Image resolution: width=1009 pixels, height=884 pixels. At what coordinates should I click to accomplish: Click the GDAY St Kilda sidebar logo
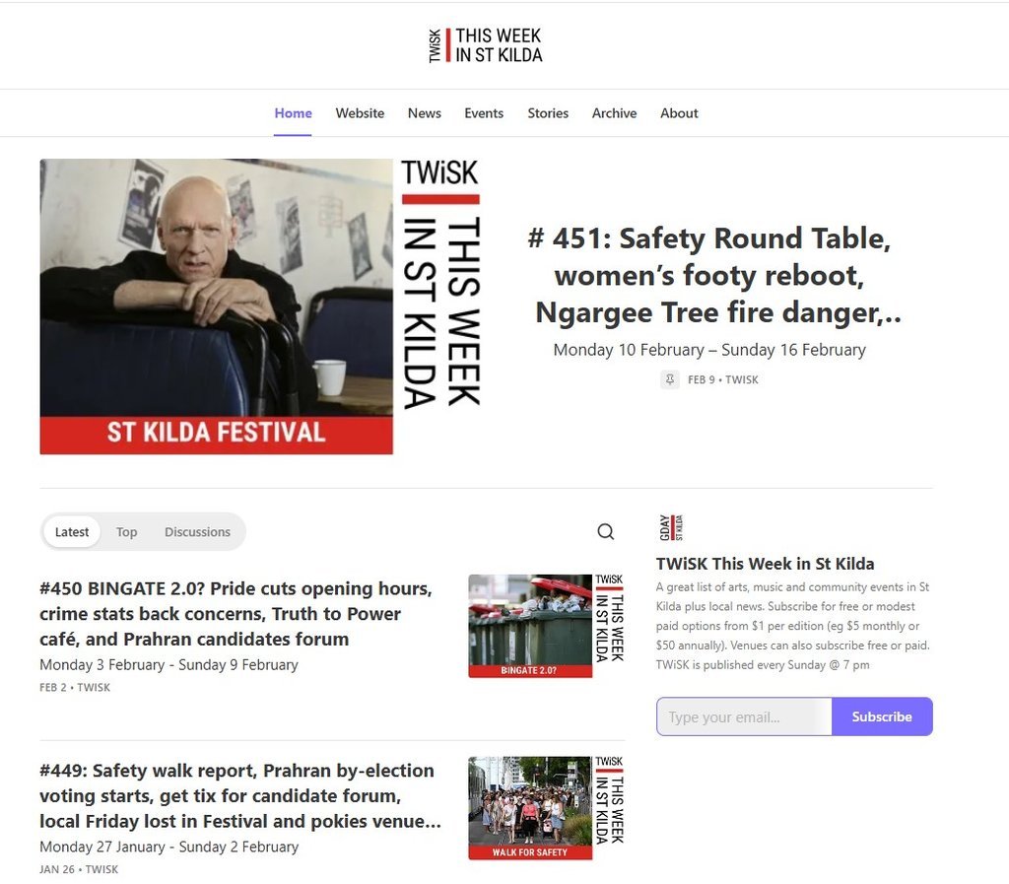tap(670, 527)
